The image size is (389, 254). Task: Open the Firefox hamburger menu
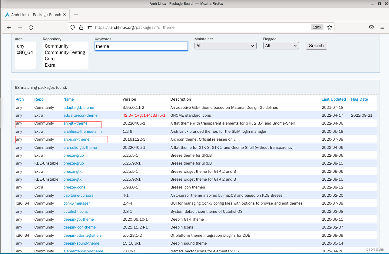point(382,27)
